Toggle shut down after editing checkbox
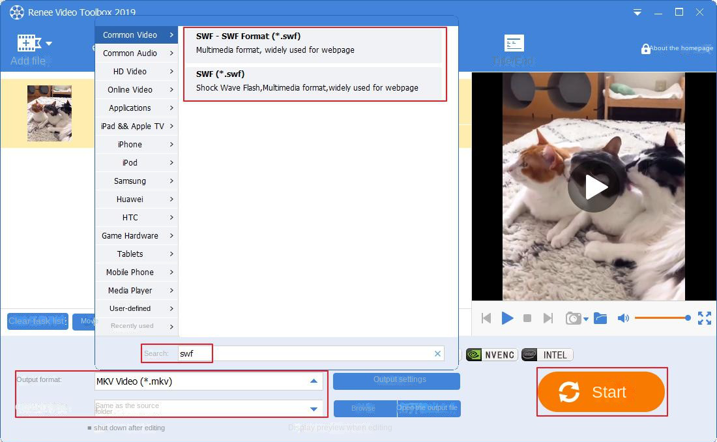Image resolution: width=717 pixels, height=442 pixels. [x=90, y=428]
